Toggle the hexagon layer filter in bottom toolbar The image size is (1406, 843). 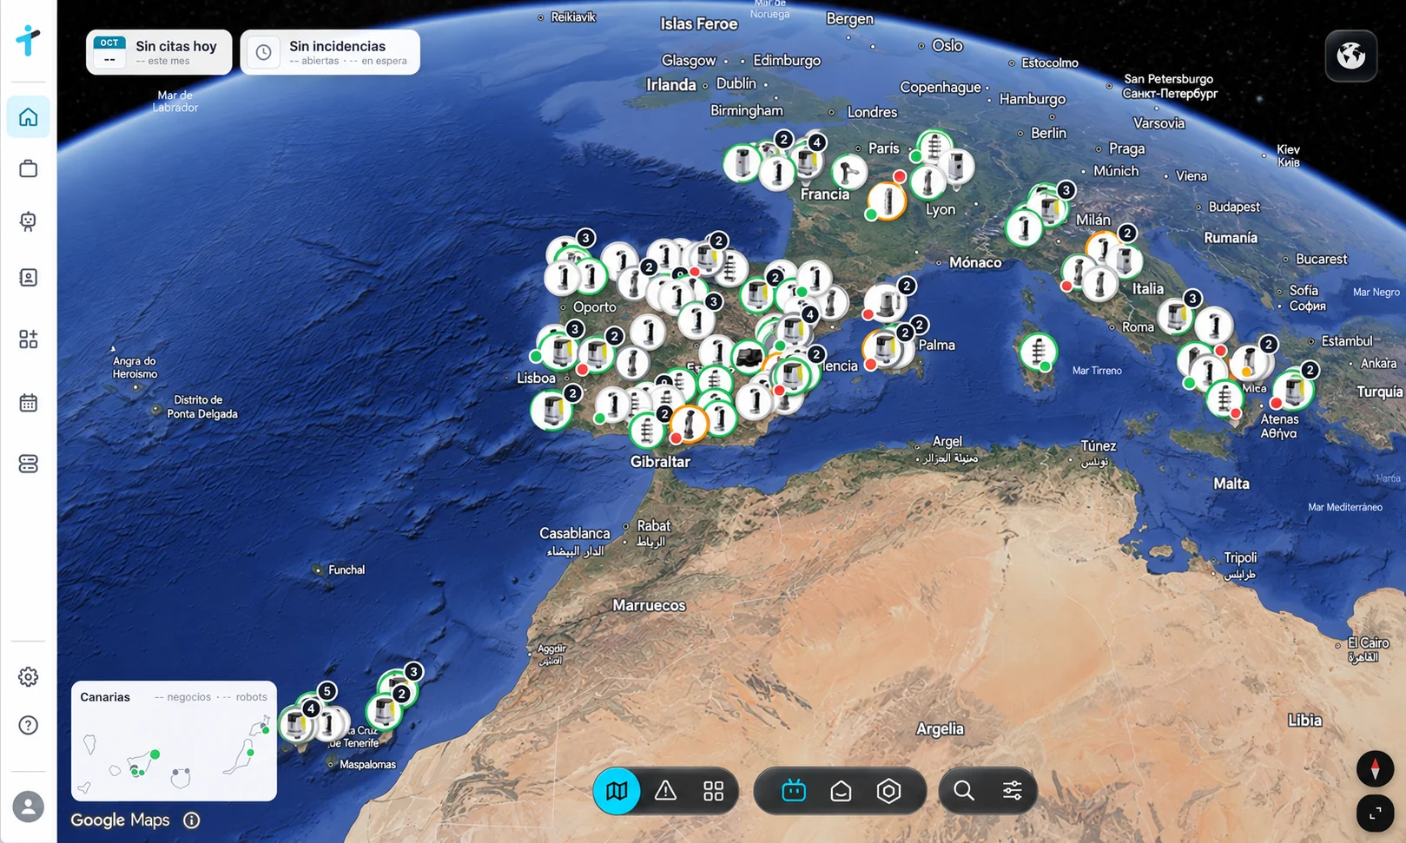tap(888, 791)
